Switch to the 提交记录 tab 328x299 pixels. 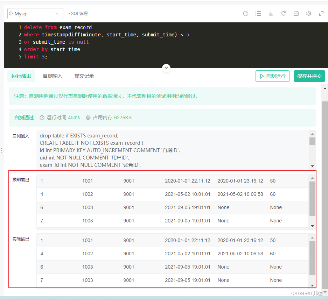pos(84,76)
